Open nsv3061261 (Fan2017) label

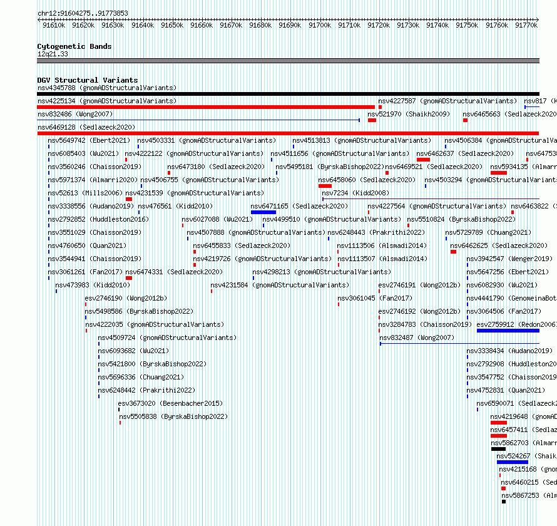[85, 272]
